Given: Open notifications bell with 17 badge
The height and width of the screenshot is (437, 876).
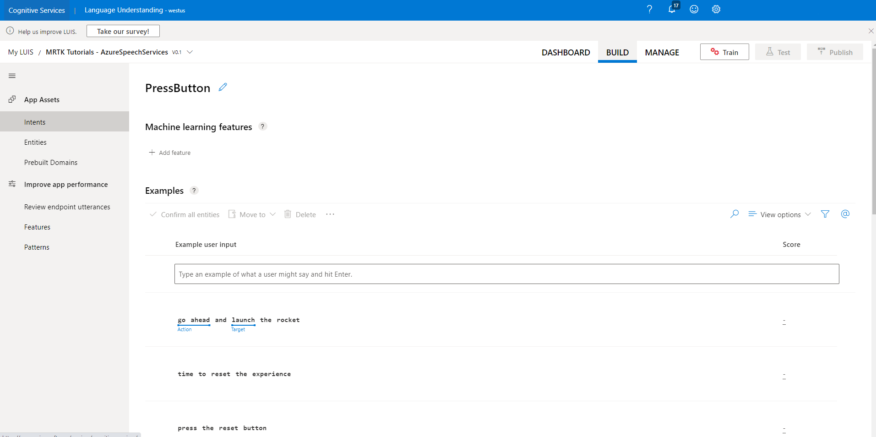Looking at the screenshot, I should coord(673,9).
